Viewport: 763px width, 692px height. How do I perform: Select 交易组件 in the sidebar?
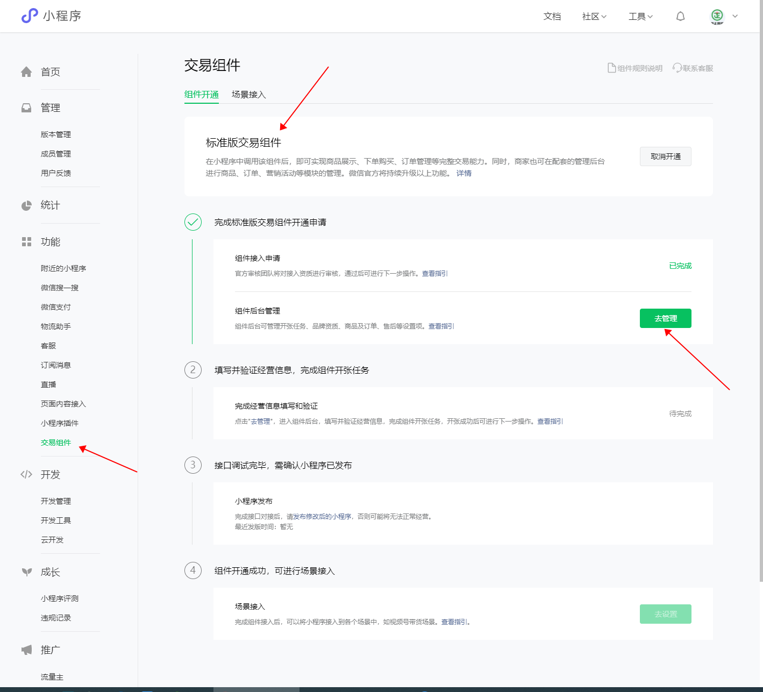(56, 443)
